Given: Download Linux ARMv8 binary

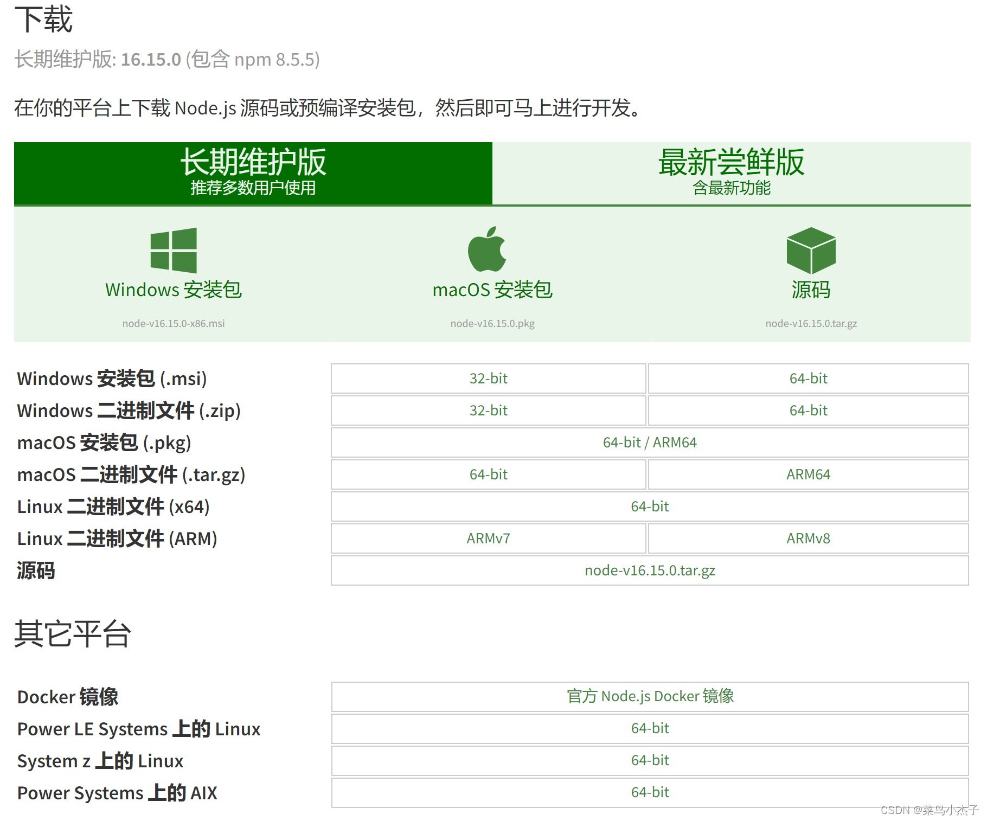Looking at the screenshot, I should click(x=809, y=538).
